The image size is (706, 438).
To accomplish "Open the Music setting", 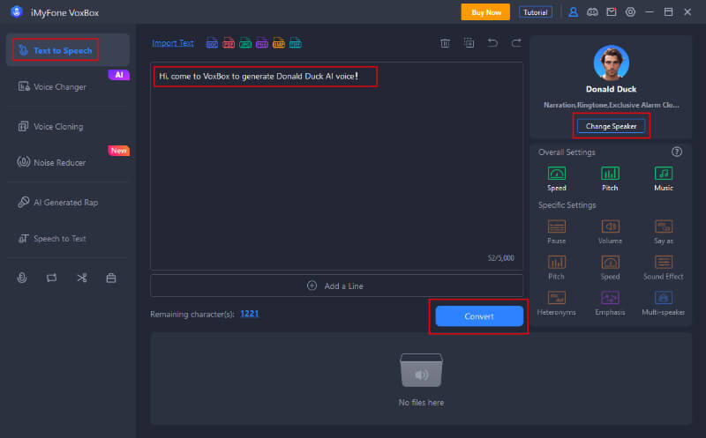I will point(664,179).
